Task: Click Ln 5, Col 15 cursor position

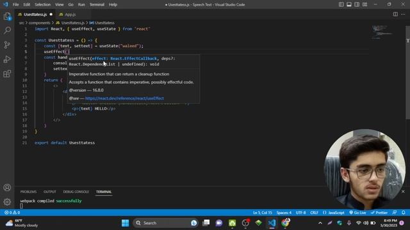Action: pyautogui.click(x=262, y=213)
